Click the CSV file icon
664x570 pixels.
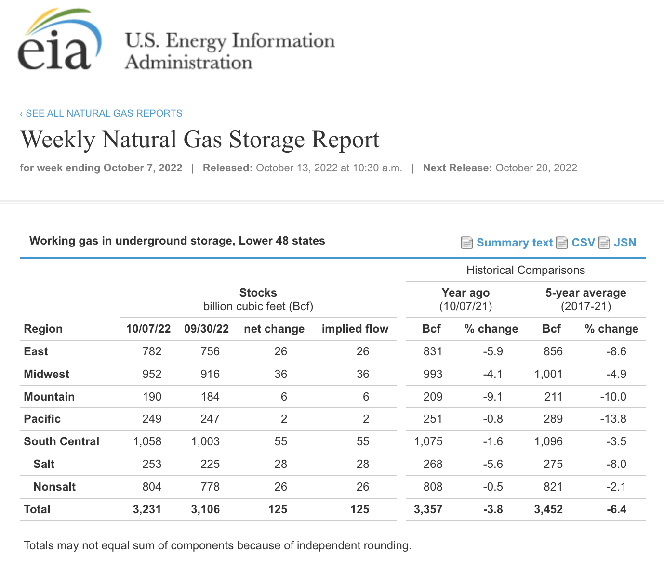coord(561,243)
